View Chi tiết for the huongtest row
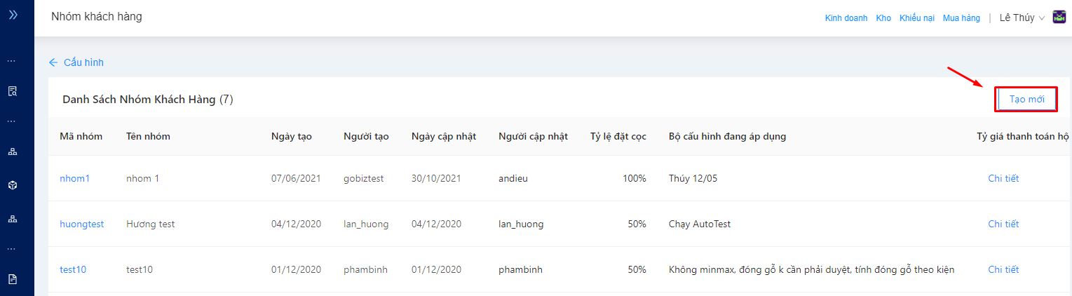 [1003, 224]
